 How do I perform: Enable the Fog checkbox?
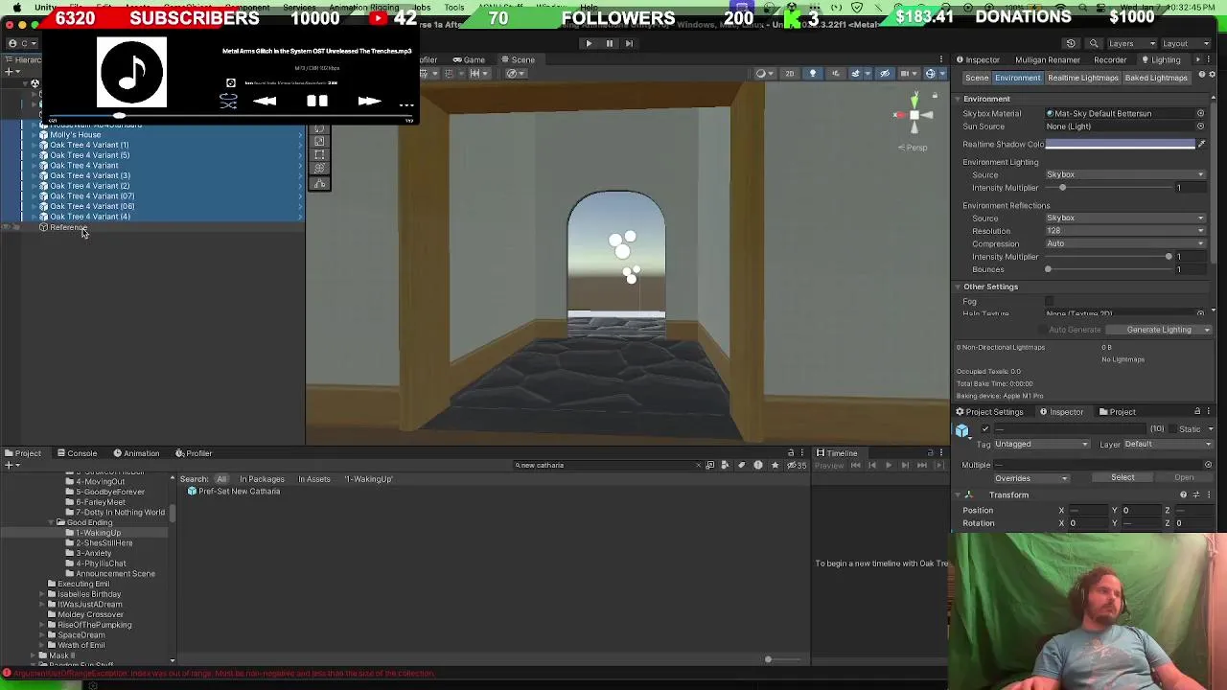pyautogui.click(x=1050, y=302)
